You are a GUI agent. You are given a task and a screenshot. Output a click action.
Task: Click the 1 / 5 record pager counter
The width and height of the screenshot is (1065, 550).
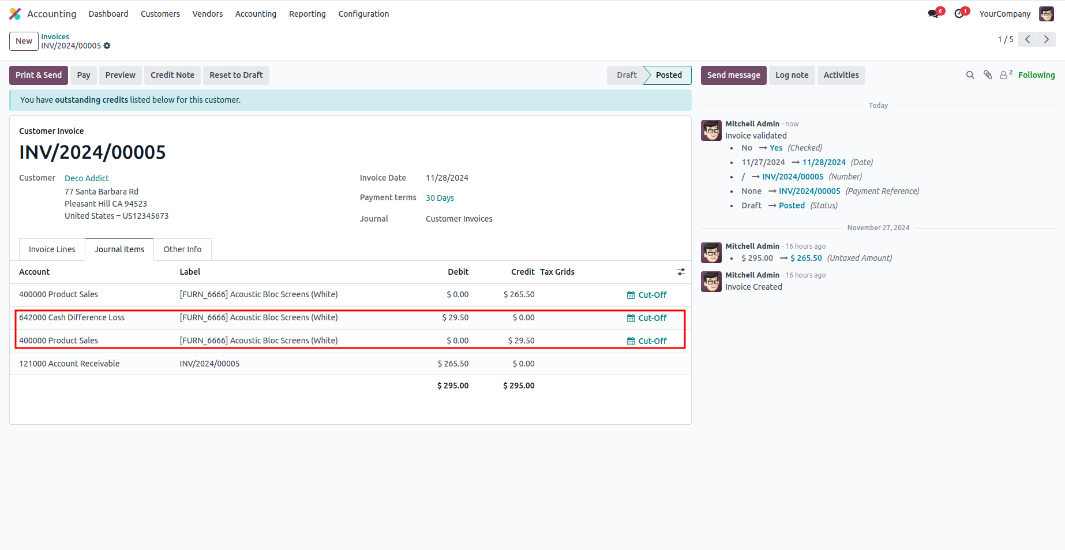[x=1005, y=39]
